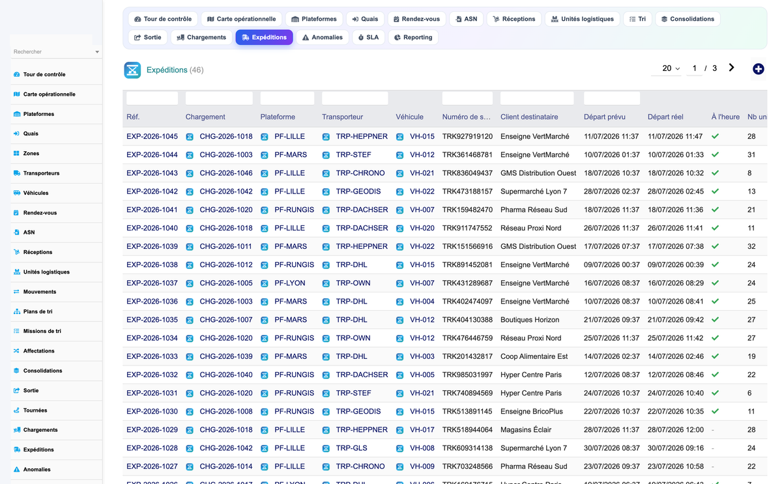782x484 pixels.
Task: Open platform PF-LYON link in EXP-2026-1037 row
Action: coord(290,283)
